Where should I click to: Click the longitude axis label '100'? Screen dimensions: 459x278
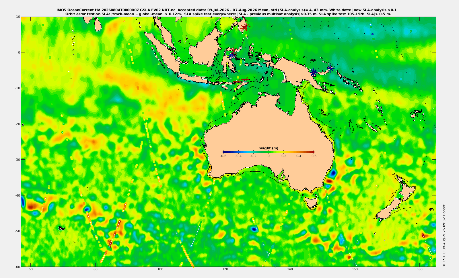160,269
